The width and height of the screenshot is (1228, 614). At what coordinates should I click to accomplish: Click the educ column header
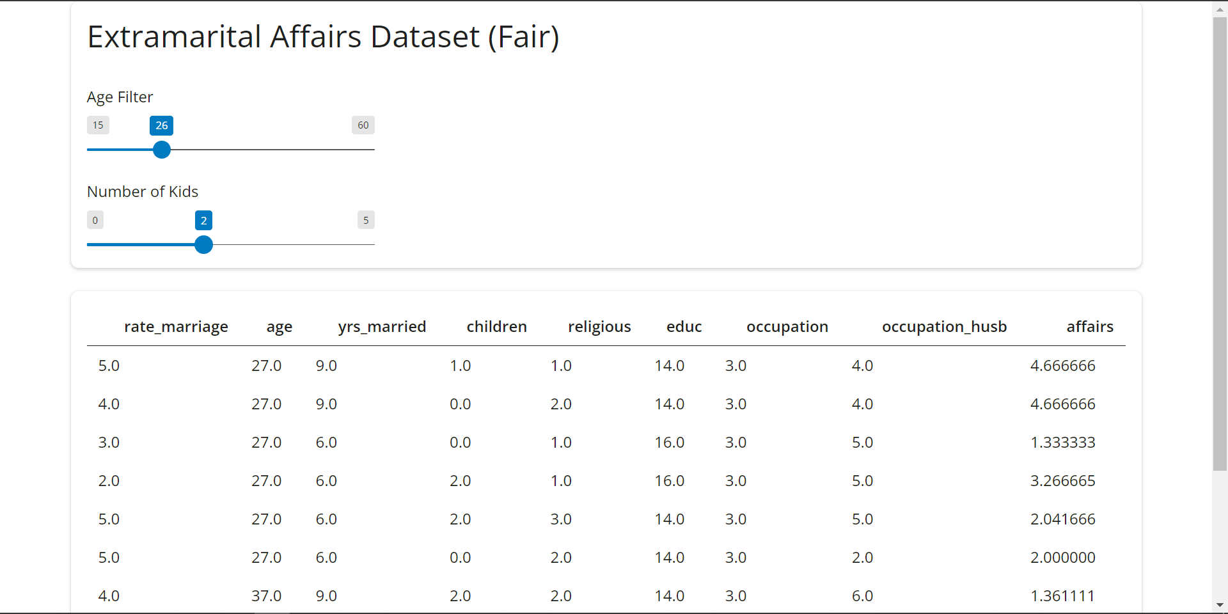pyautogui.click(x=684, y=327)
